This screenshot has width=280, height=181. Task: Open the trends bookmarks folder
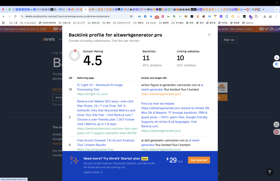(151, 23)
